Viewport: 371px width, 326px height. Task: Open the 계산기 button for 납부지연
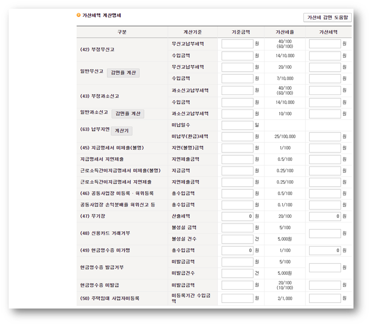pyautogui.click(x=121, y=131)
